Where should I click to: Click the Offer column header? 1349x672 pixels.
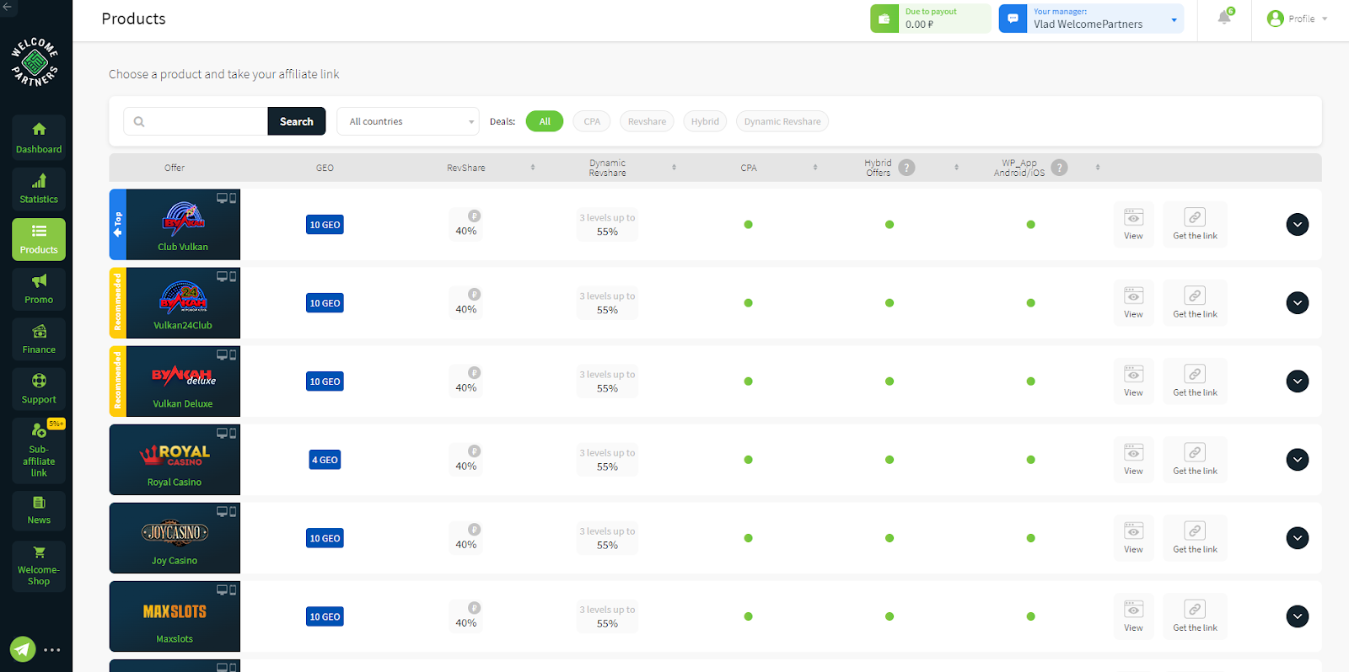(x=175, y=168)
